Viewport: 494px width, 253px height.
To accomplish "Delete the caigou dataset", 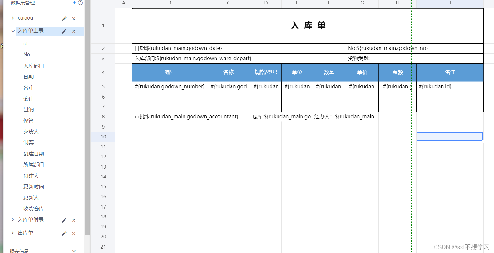I will pos(74,19).
